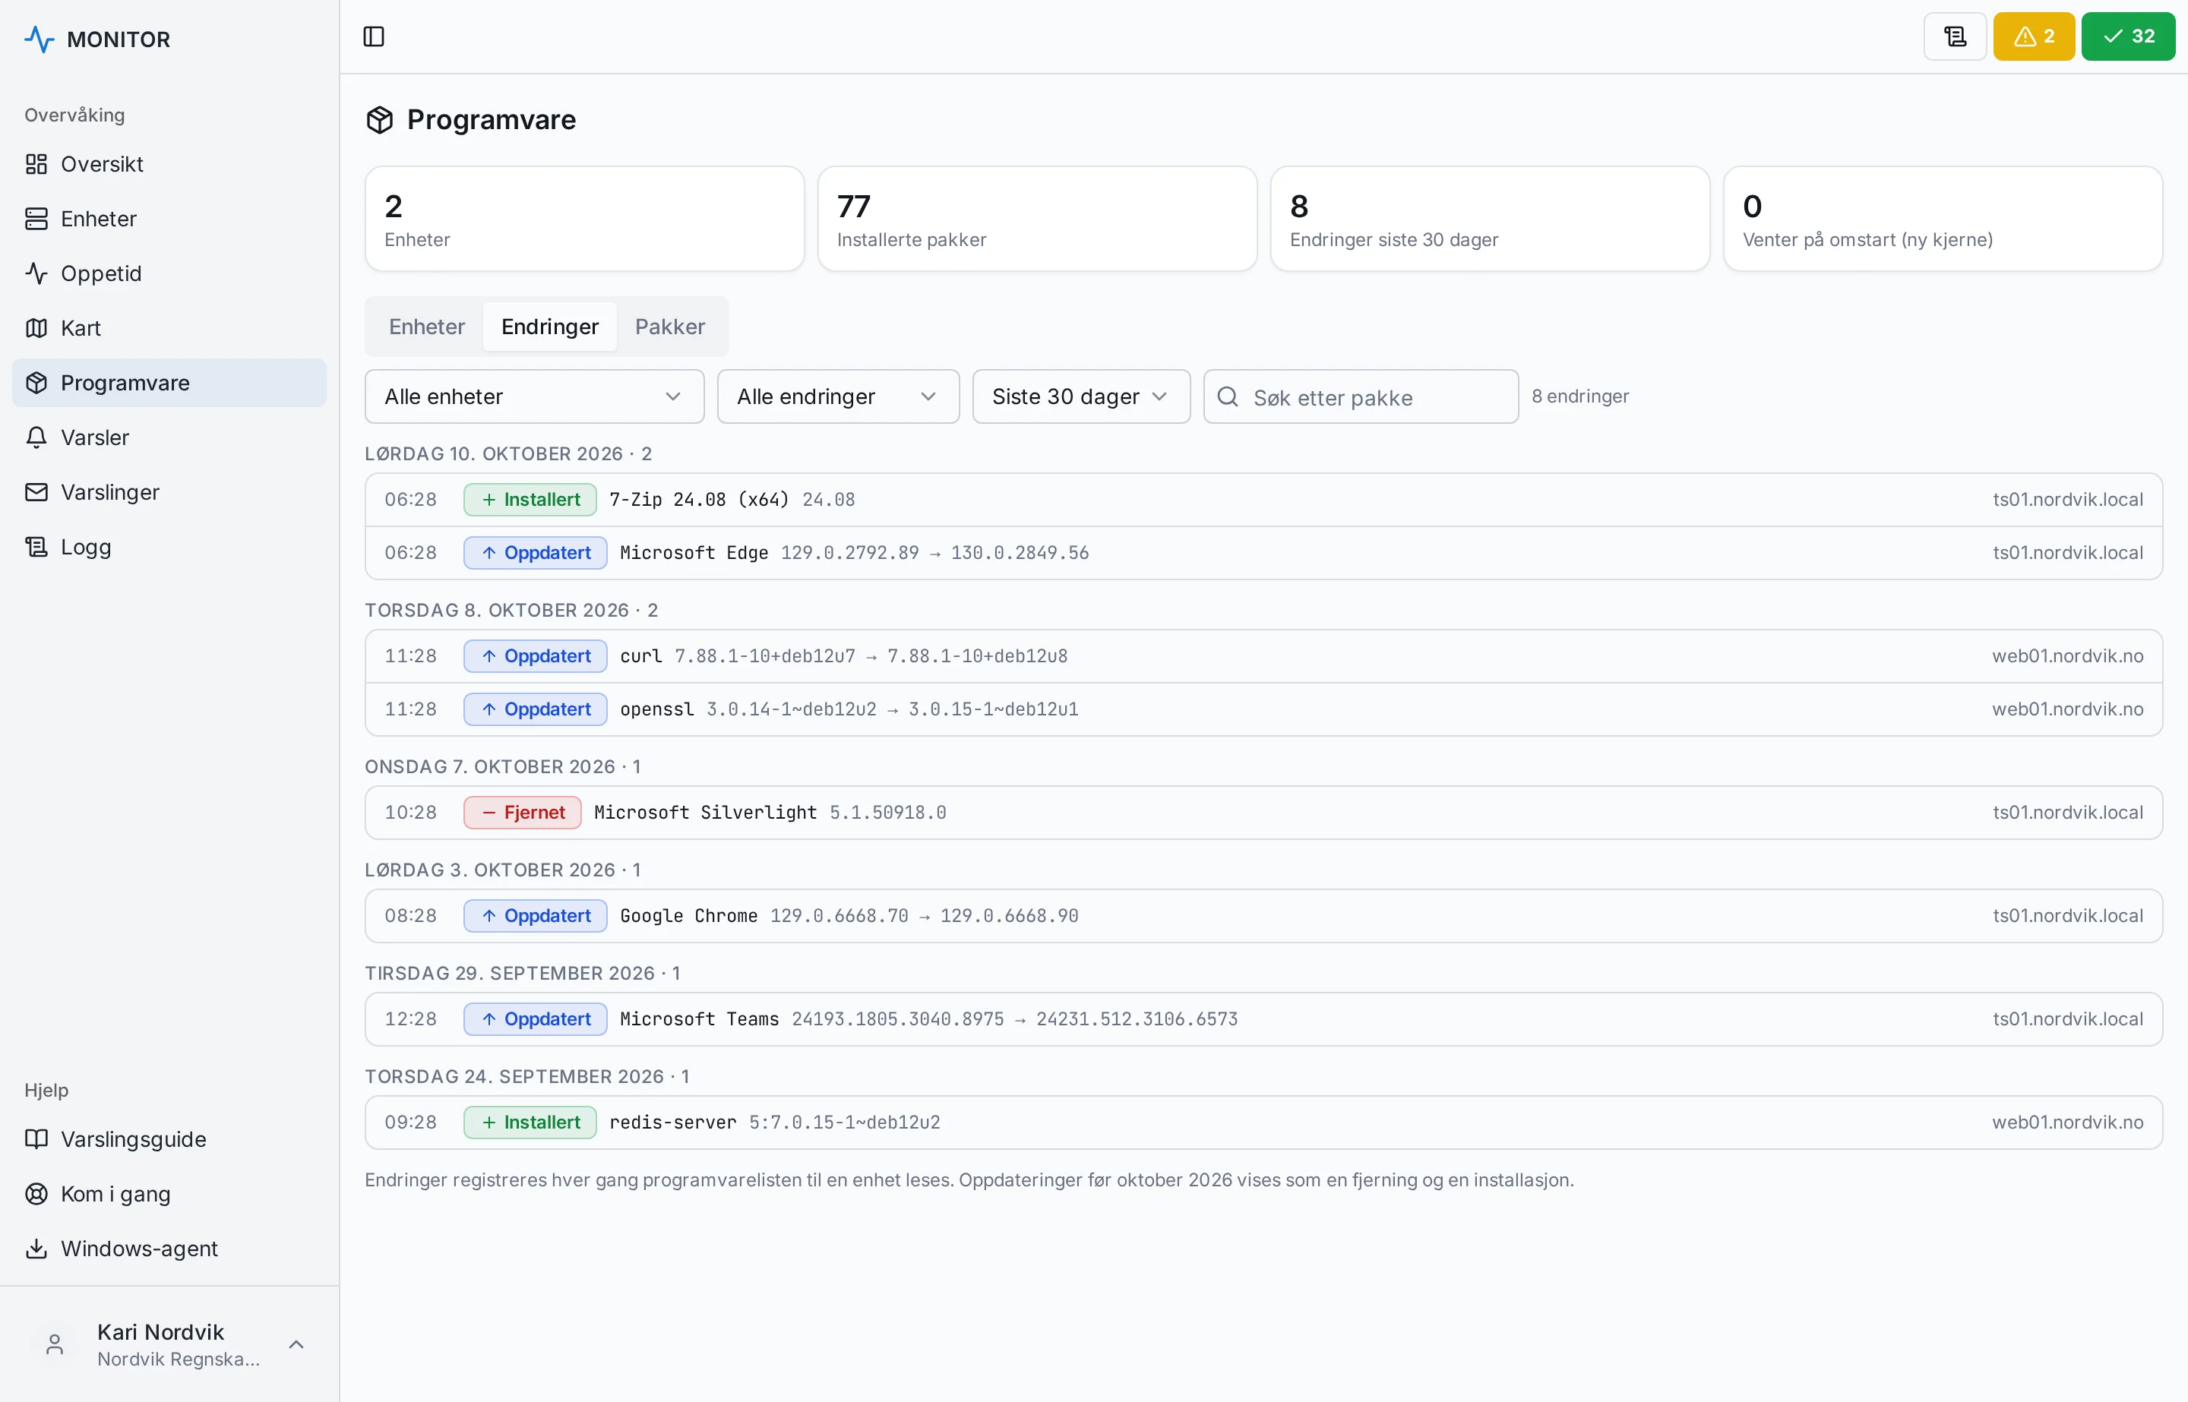Download Windows-agent via download icon
The image size is (2188, 1402).
pyautogui.click(x=36, y=1248)
